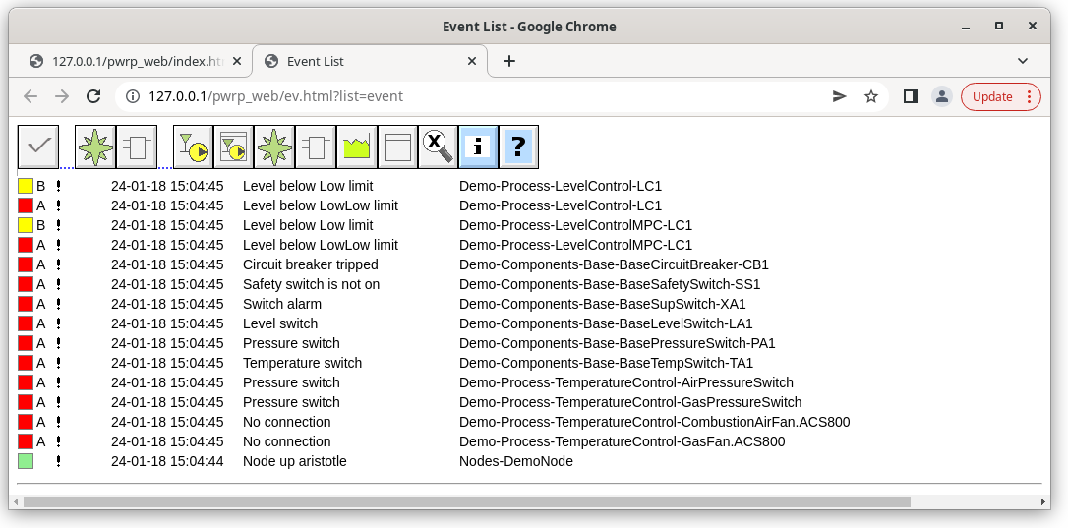Click Demo-Process-TemperatureControl-GasFan.ACS800 object name
The height and width of the screenshot is (528, 1068).
click(622, 442)
